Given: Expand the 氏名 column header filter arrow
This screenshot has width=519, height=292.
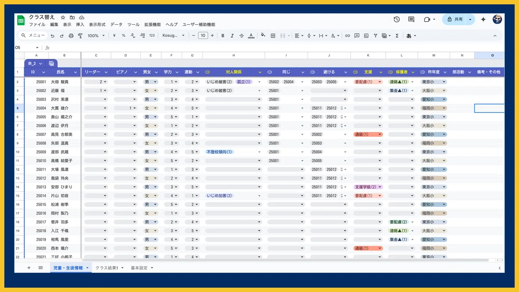Looking at the screenshot, I should point(76,72).
